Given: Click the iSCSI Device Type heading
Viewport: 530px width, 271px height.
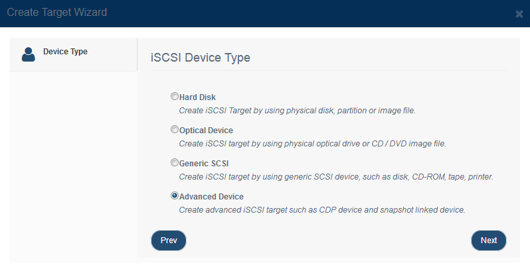Looking at the screenshot, I should point(201,58).
